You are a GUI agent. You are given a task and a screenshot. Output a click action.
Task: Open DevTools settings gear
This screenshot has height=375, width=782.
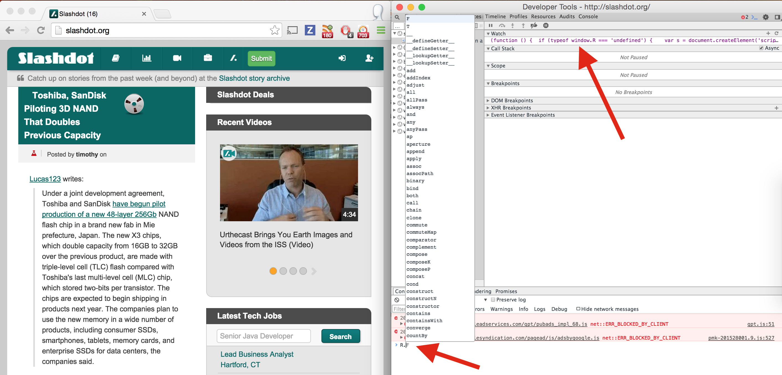766,17
